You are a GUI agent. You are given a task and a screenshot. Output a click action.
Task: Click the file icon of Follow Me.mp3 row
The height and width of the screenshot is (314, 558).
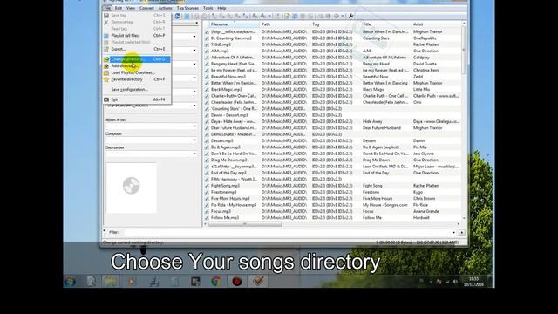coord(207,217)
